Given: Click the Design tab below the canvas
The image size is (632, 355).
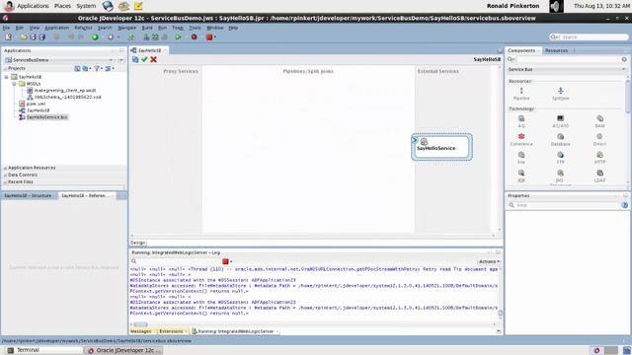Looking at the screenshot, I should click(x=138, y=243).
